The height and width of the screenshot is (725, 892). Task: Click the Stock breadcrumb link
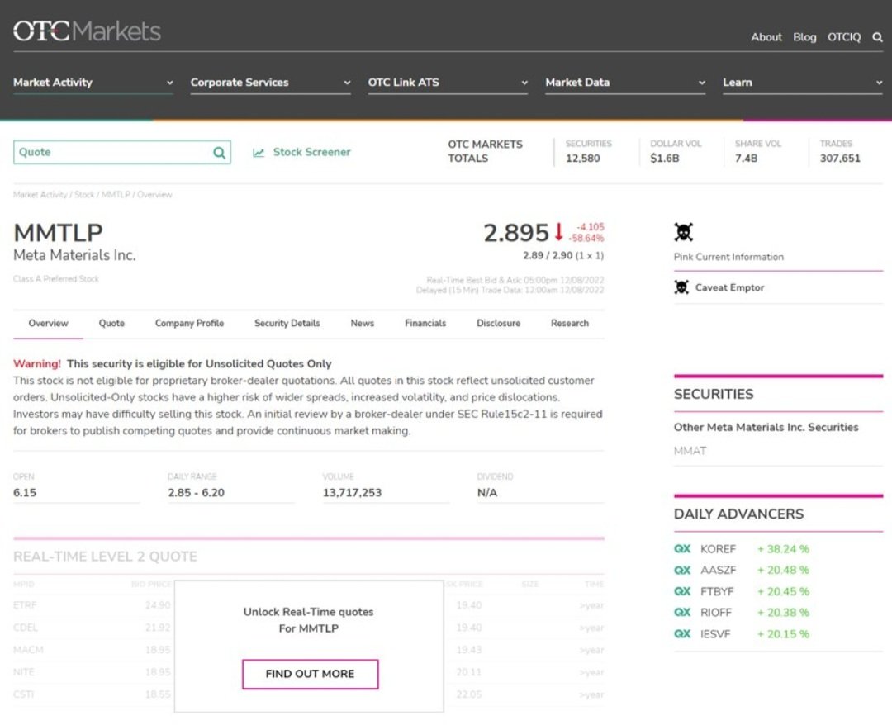[x=84, y=195]
